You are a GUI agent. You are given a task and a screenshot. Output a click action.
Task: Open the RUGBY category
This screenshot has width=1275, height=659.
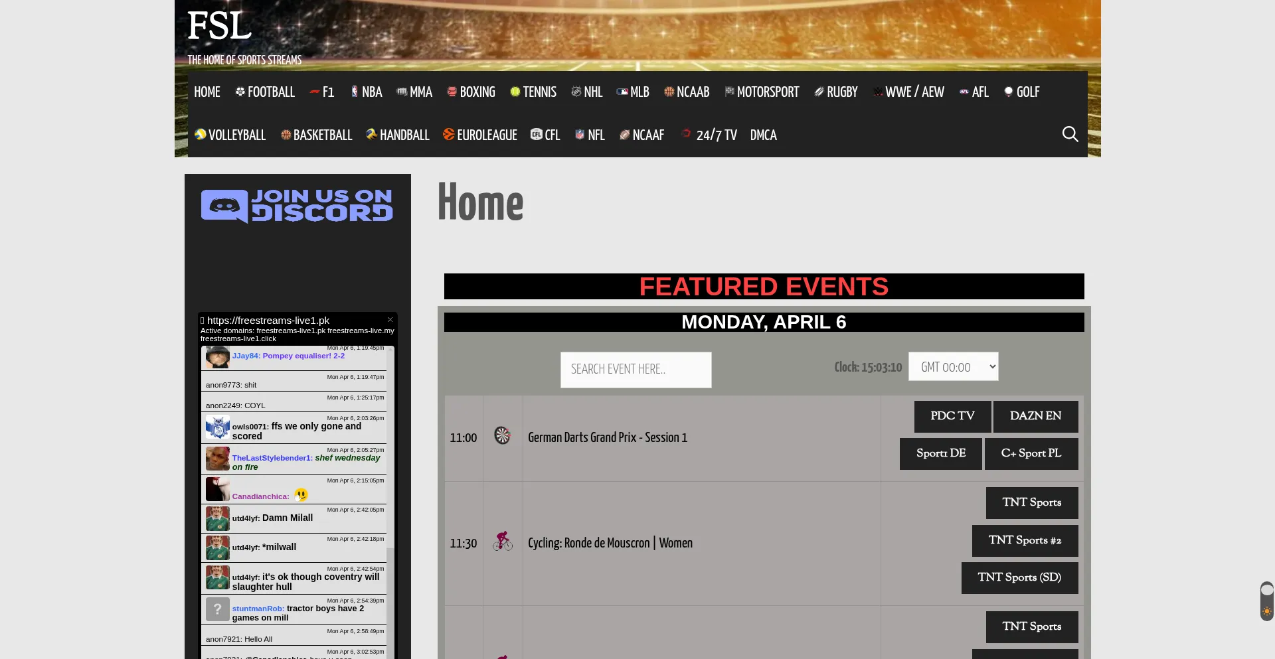pyautogui.click(x=836, y=92)
